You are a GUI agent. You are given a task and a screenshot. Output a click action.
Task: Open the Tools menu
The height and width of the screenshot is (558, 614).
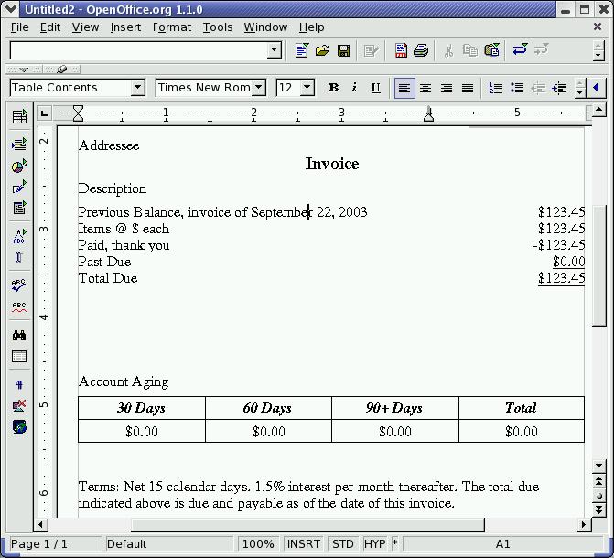[218, 27]
